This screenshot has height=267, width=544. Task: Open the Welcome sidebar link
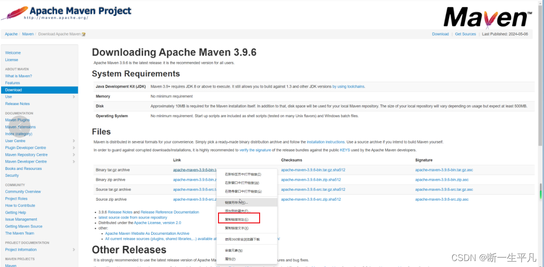click(x=13, y=53)
